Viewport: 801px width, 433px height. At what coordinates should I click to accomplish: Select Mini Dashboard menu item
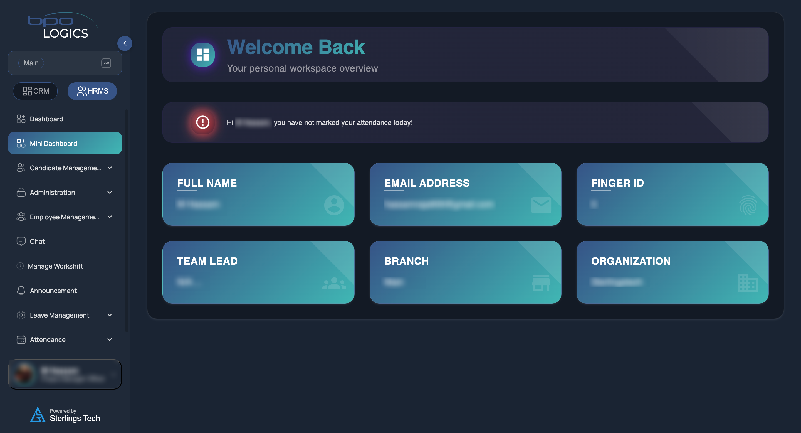65,143
